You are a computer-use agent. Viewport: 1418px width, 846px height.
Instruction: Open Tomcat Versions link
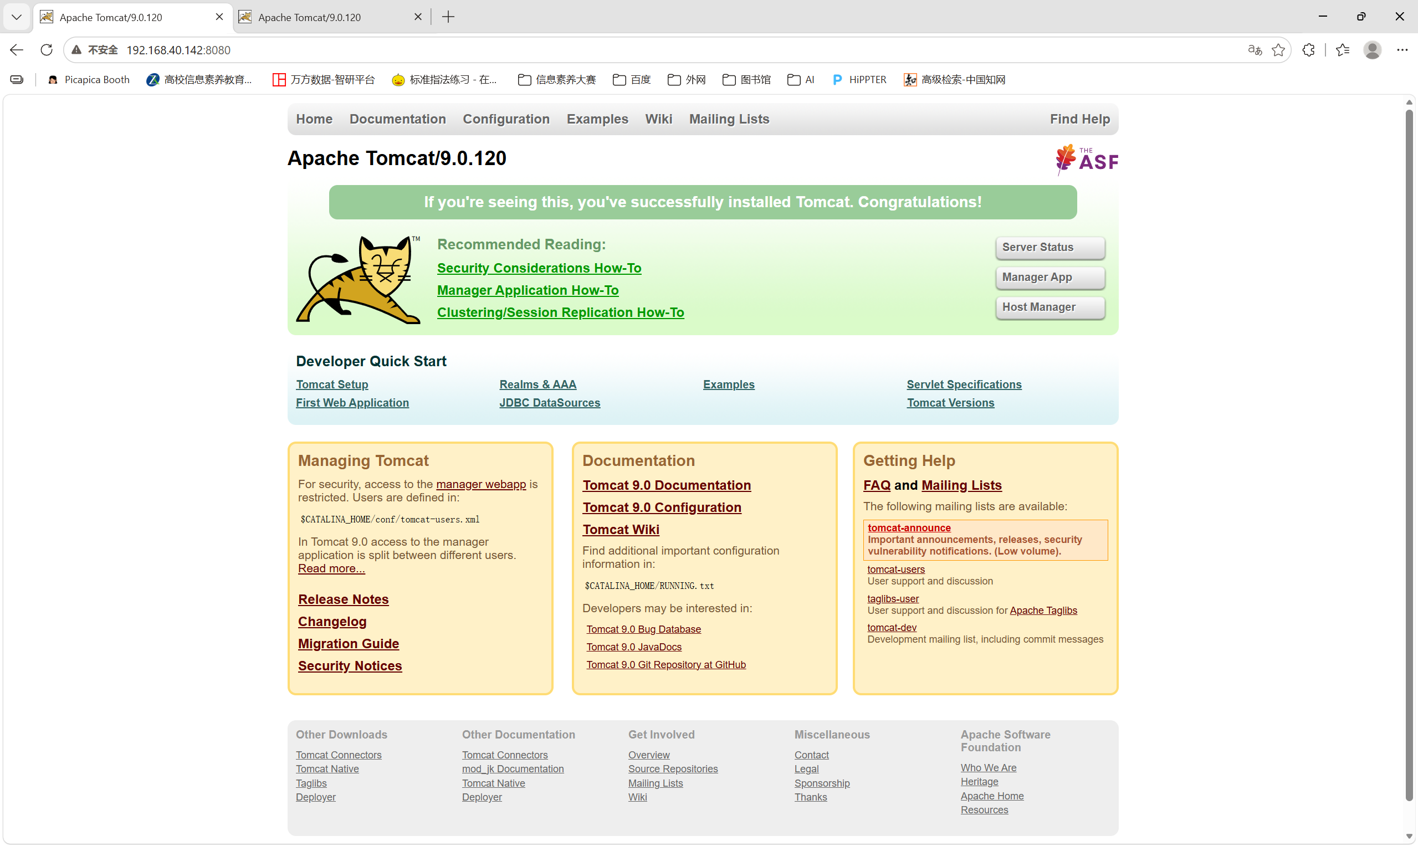click(950, 403)
